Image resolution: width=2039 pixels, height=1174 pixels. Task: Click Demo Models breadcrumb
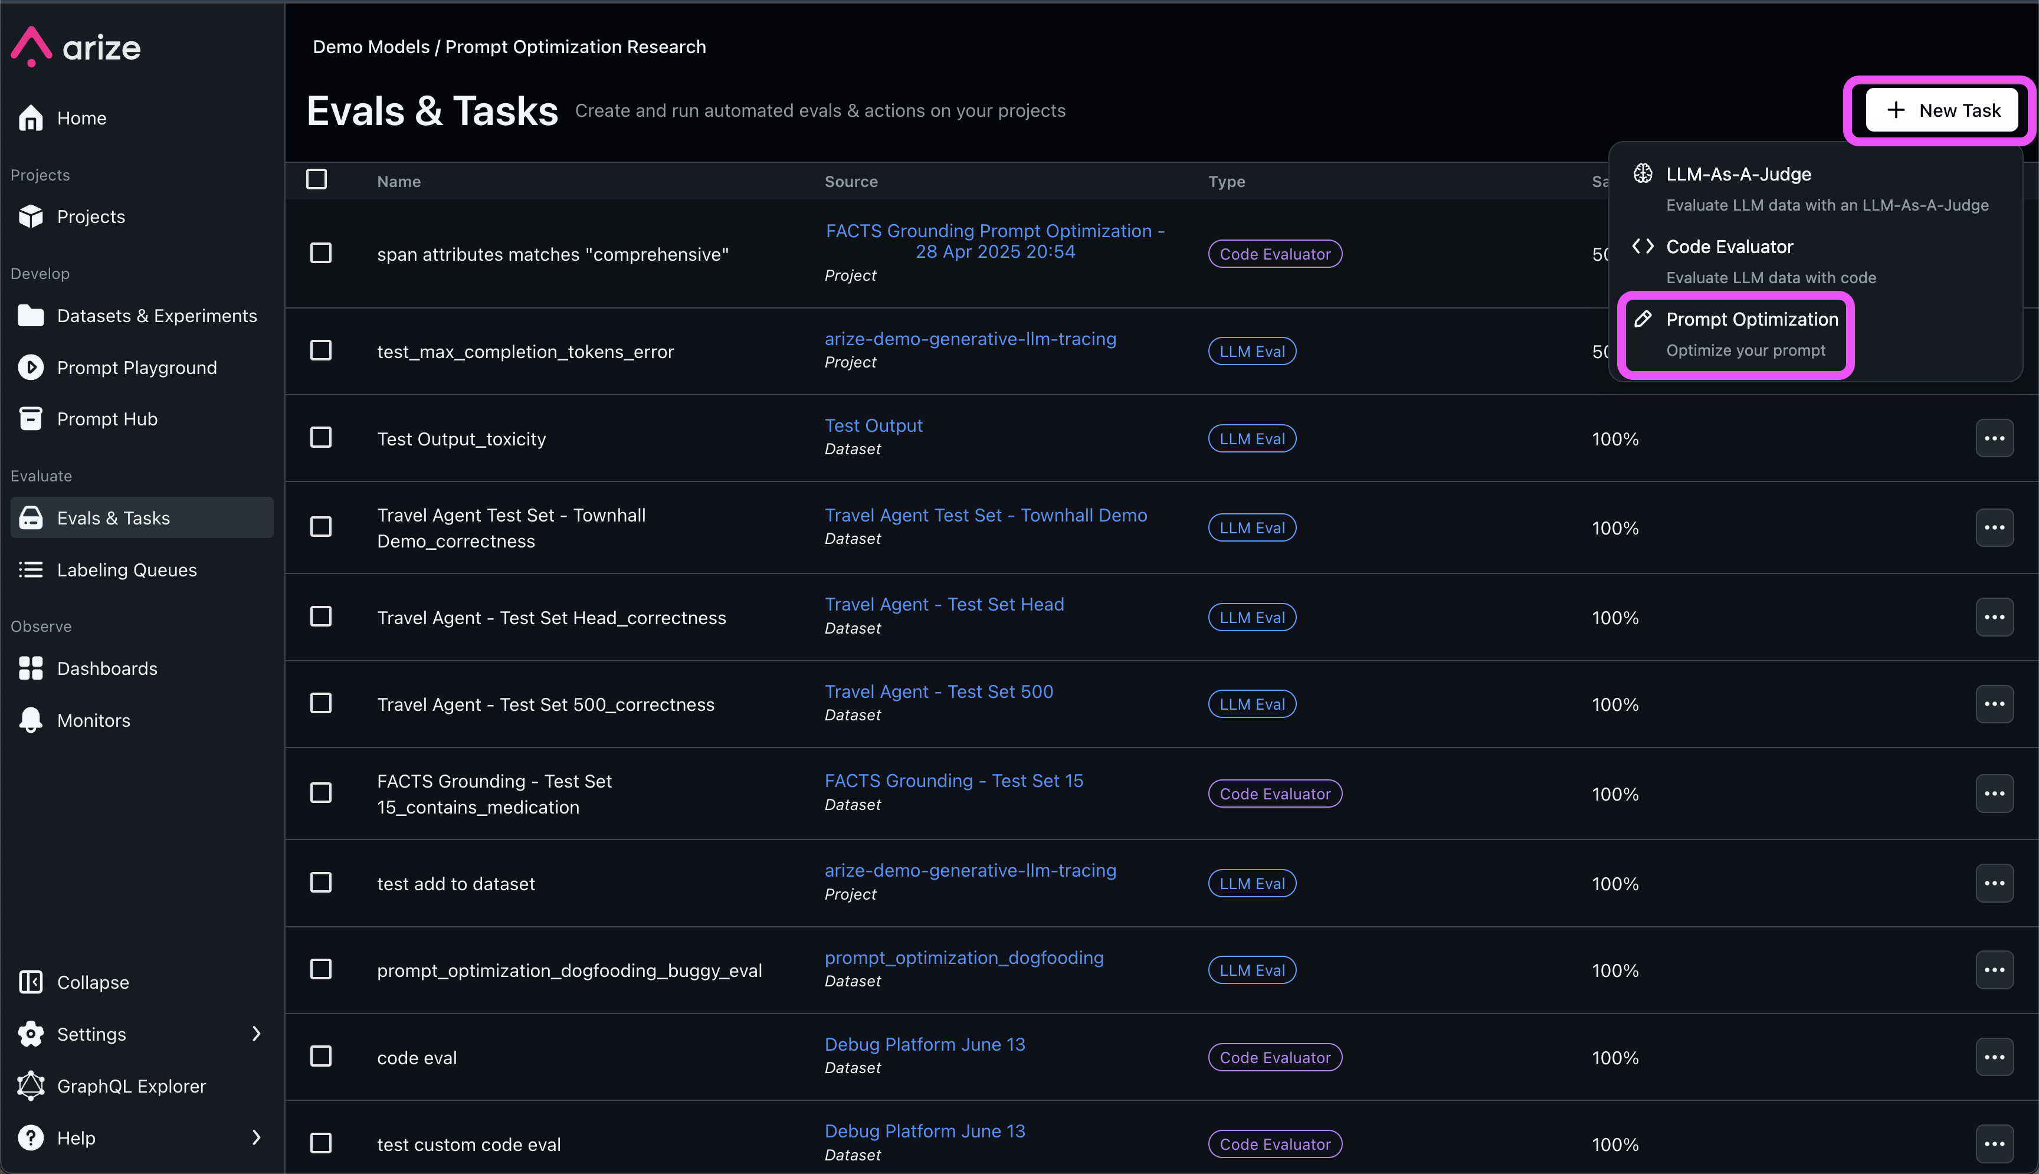click(371, 47)
